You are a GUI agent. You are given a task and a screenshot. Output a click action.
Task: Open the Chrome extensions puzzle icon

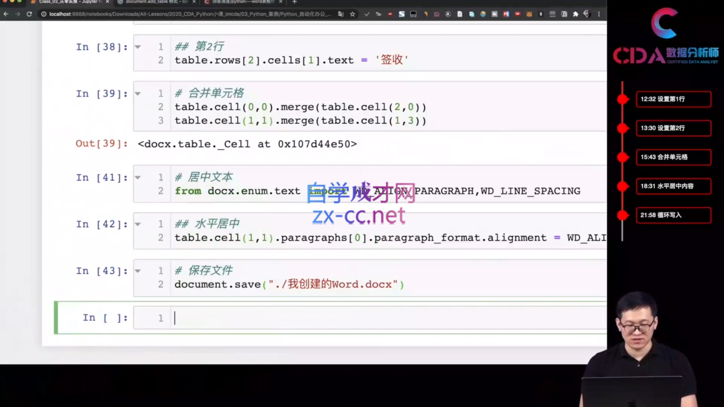(x=576, y=14)
